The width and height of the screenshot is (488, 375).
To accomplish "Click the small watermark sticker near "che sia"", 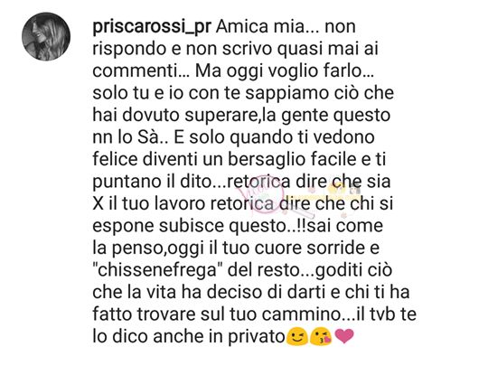I will [345, 189].
